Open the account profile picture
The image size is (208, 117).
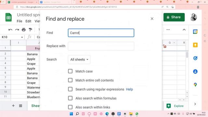[193, 17]
